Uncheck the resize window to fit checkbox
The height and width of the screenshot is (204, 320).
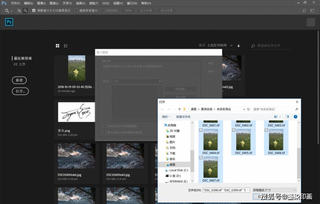[x=34, y=11]
